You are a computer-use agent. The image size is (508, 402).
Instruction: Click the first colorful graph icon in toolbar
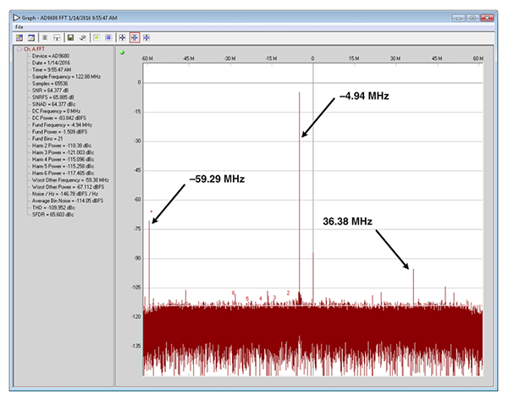click(19, 37)
